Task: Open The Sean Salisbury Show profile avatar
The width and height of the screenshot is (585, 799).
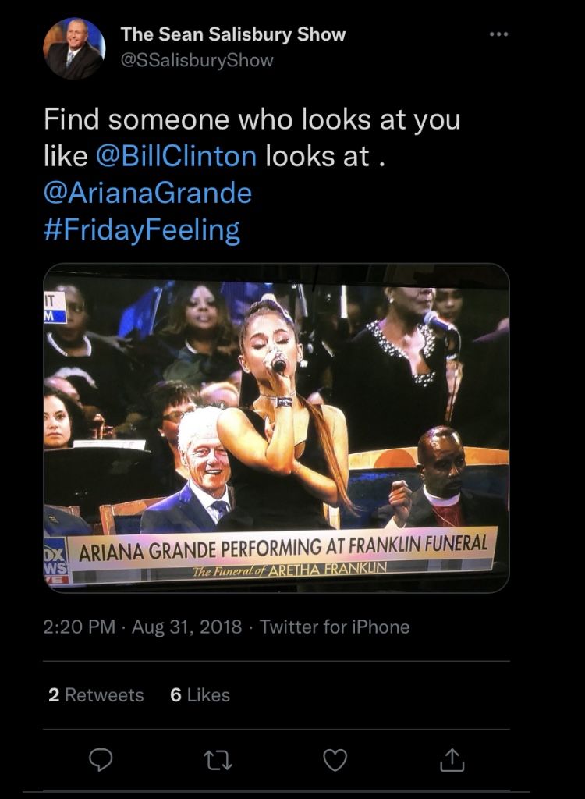Action: pos(74,48)
